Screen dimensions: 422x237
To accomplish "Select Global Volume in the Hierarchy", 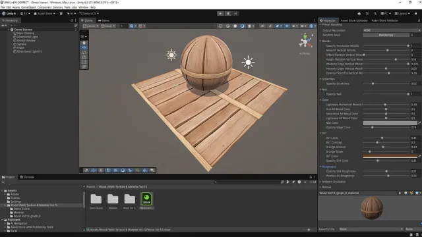I will click(26, 41).
